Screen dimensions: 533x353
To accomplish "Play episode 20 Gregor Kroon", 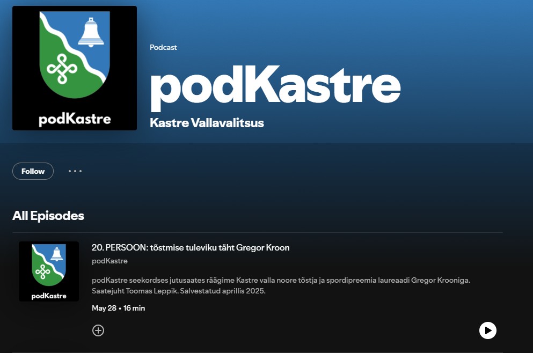I will click(x=488, y=330).
